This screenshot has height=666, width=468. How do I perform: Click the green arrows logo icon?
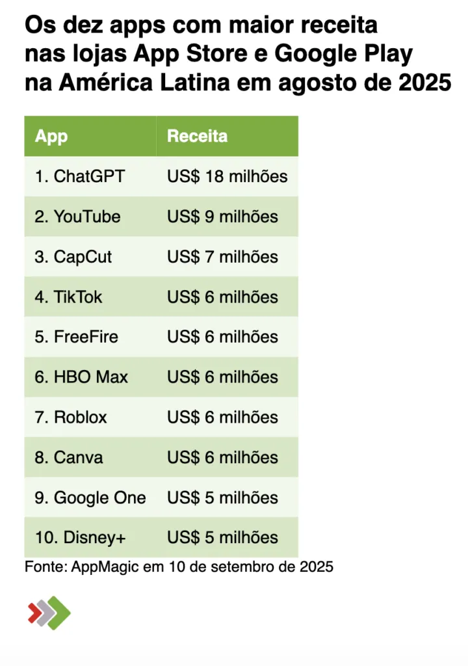coord(49,613)
